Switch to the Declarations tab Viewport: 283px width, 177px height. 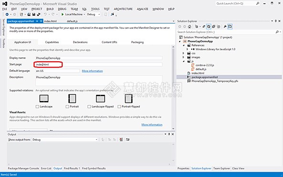(x=80, y=42)
